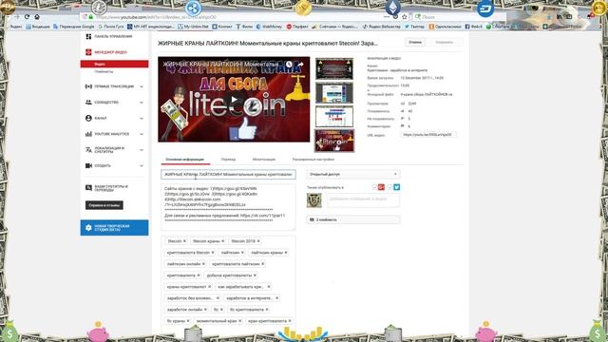Click the video title input field
608x342 pixels.
click(228, 175)
